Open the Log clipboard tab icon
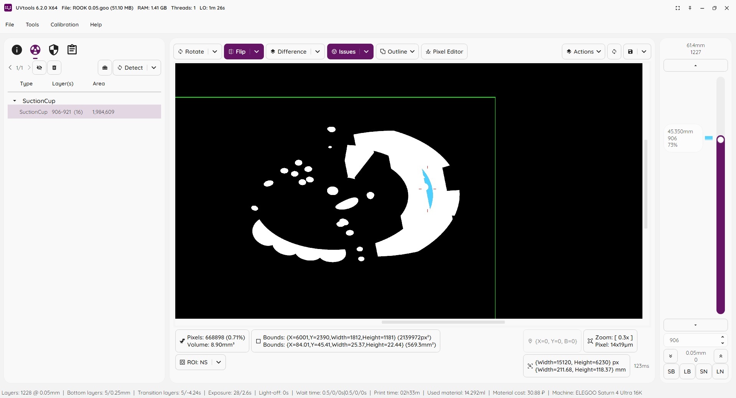The image size is (736, 398). click(x=72, y=50)
